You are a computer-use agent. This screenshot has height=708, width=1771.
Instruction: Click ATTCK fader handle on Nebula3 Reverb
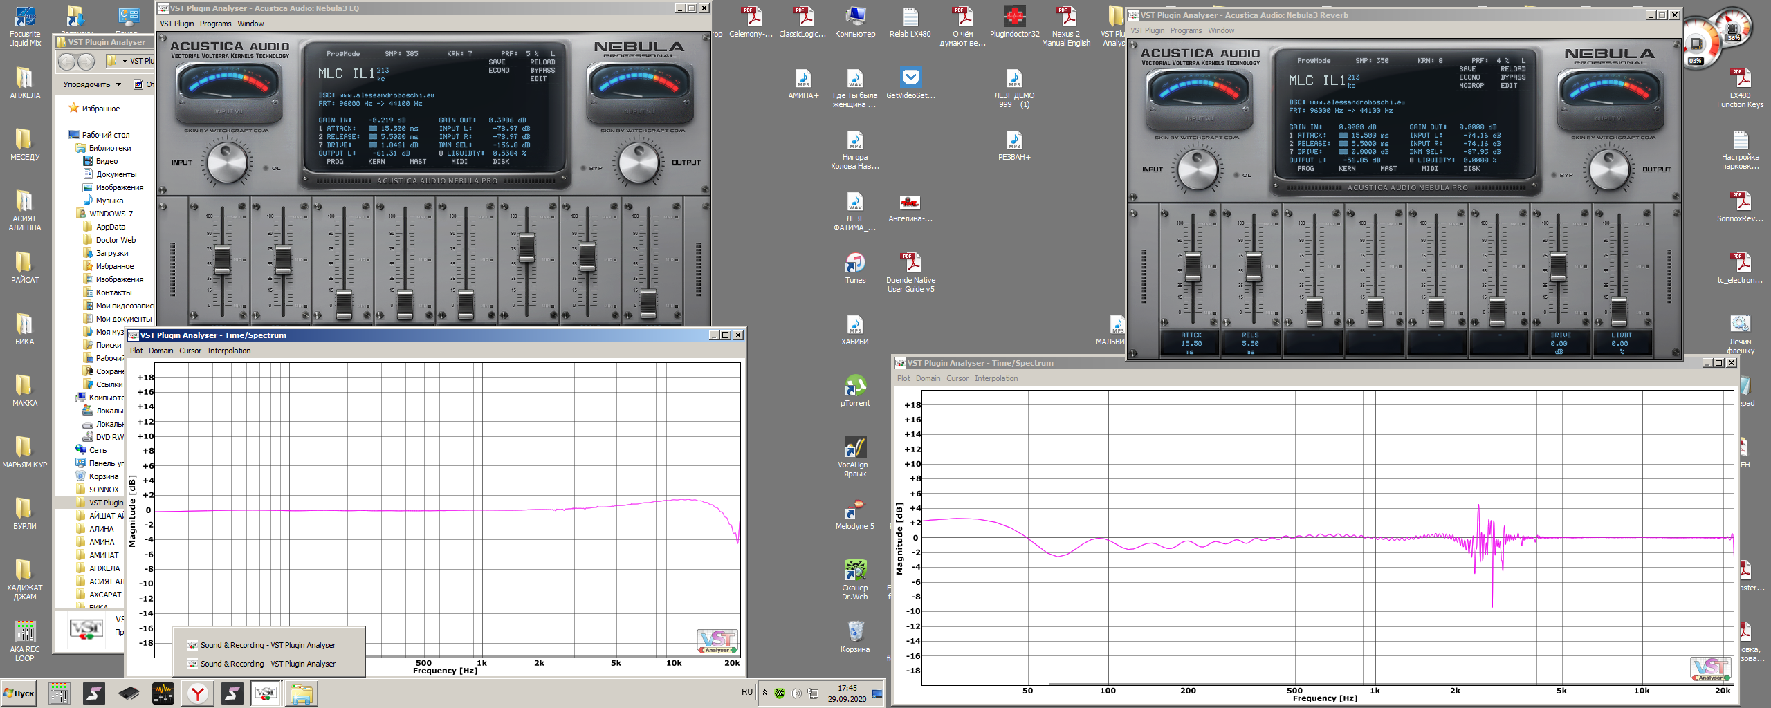coord(1193,268)
